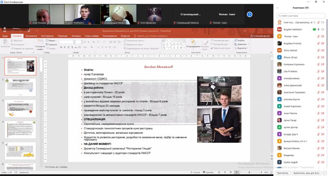The width and height of the screenshot is (328, 176).
Task: Click the Найти участника search field
Action: [301, 16]
